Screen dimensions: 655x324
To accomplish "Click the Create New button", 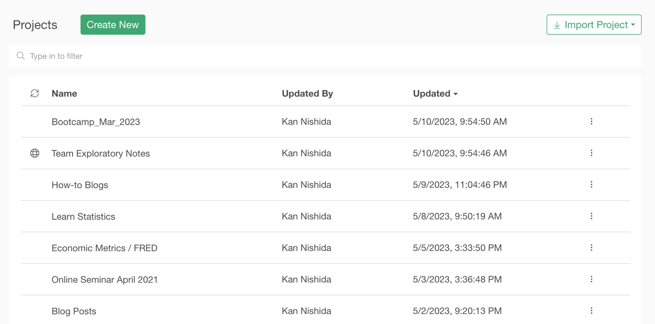I will (x=113, y=25).
